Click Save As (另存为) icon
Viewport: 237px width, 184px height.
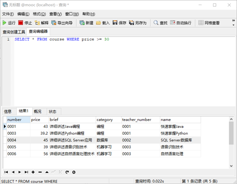pos(138,23)
